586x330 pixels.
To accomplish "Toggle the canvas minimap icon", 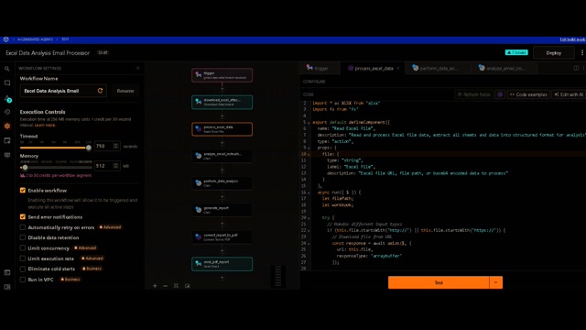I will click(x=187, y=286).
